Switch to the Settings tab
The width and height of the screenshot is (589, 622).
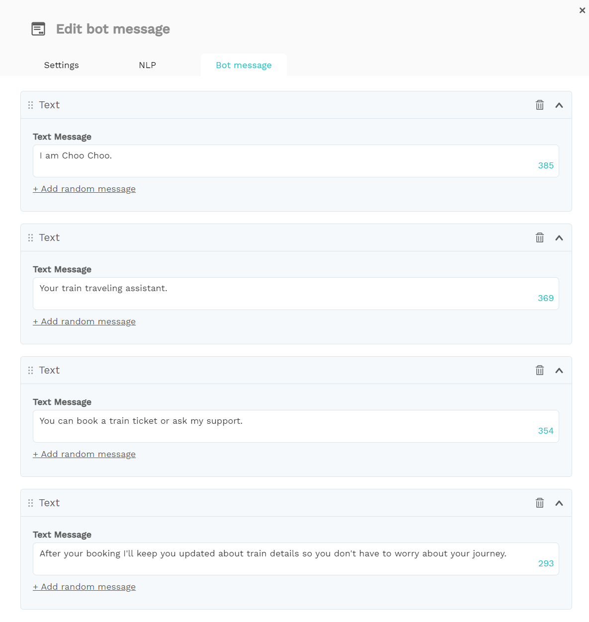click(62, 65)
